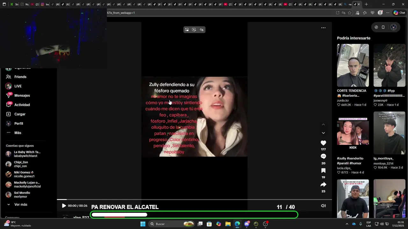
Task: Click montoya_3214 author name
Action: click(x=384, y=163)
